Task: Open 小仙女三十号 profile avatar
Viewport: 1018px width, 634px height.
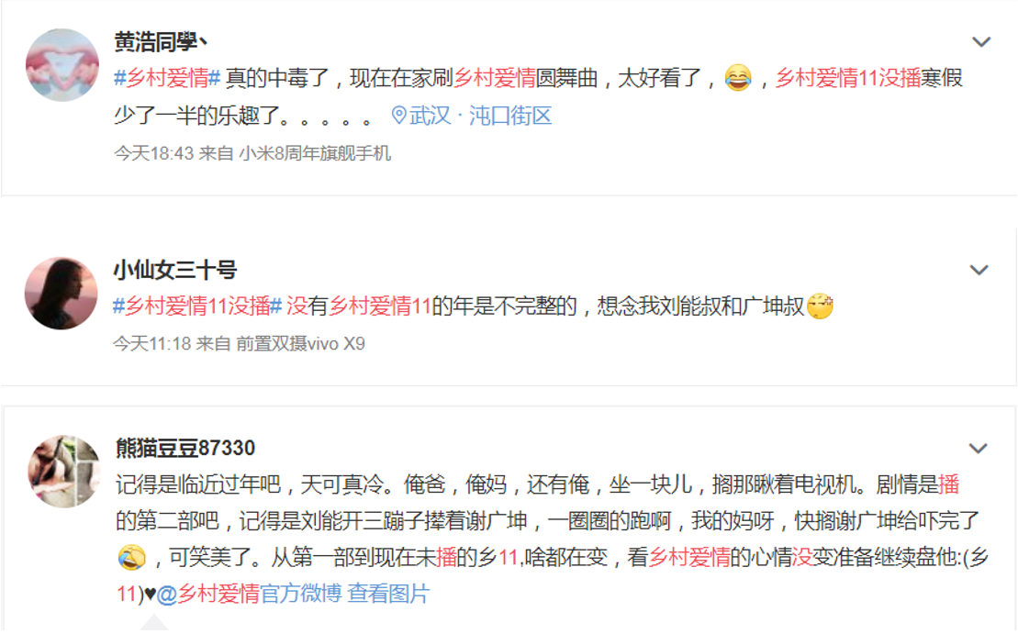Action: [x=61, y=294]
